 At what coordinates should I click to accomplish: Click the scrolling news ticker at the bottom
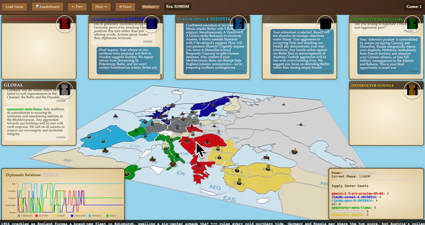(x=213, y=223)
